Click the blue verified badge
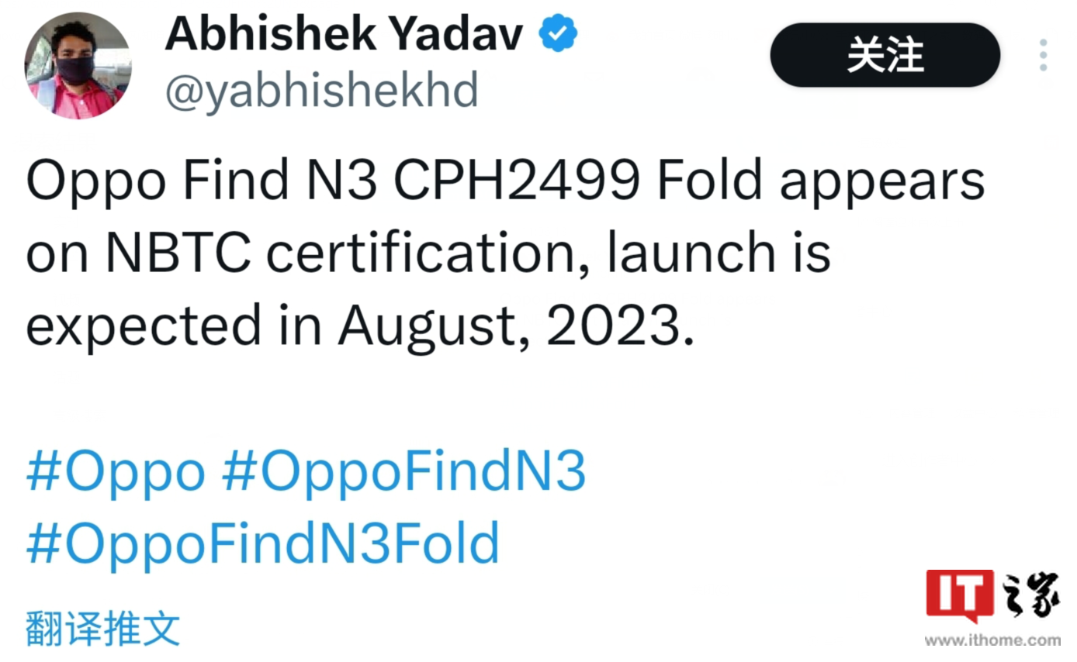This screenshot has width=1077, height=662. [558, 34]
